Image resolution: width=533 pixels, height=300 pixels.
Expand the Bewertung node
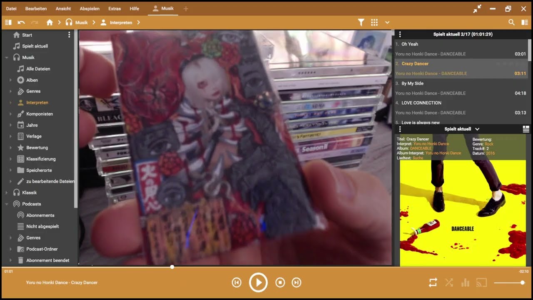coord(10,147)
